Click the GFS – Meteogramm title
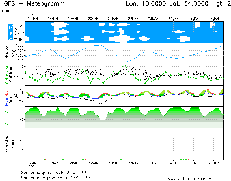Image resolution: width=231 pixels, height=181 pixels. 34,4
